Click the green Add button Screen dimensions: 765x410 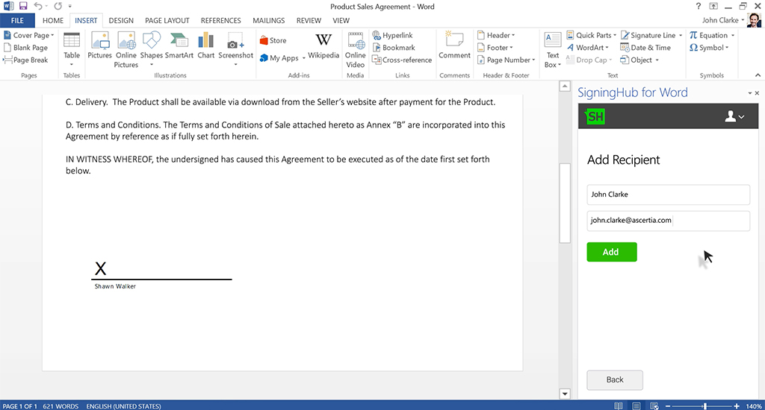pos(612,252)
